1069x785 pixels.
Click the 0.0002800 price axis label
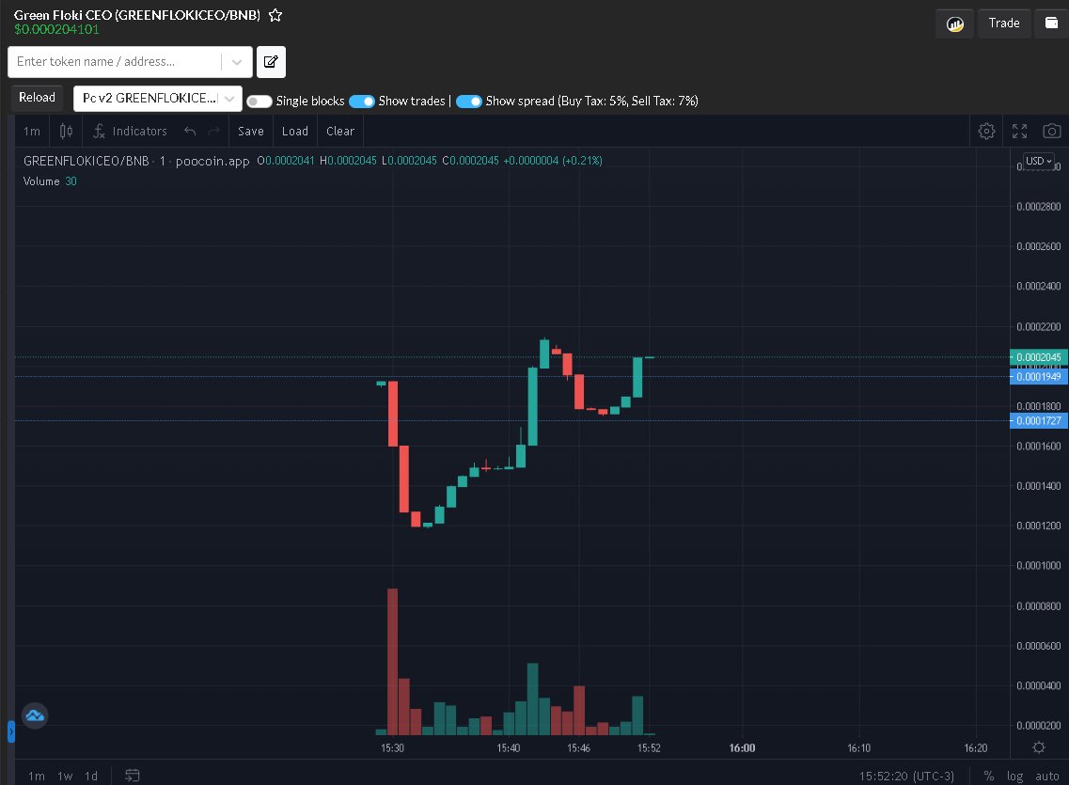coord(1038,207)
